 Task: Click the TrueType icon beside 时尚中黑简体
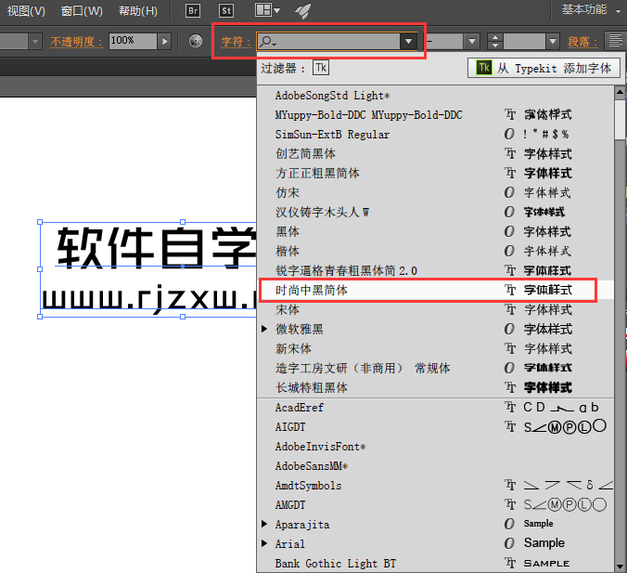(x=510, y=290)
